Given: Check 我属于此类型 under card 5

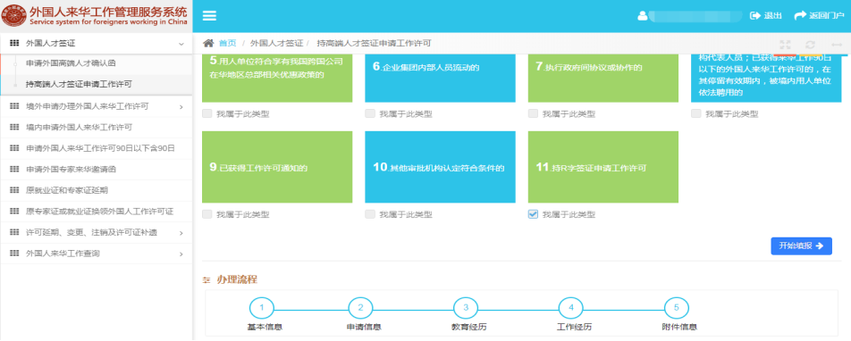Looking at the screenshot, I should pos(206,114).
